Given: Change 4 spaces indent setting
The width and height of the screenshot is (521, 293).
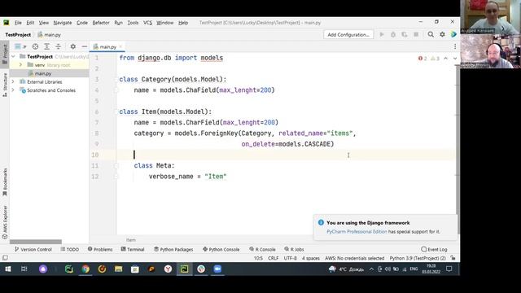Looking at the screenshot, I should (311, 258).
